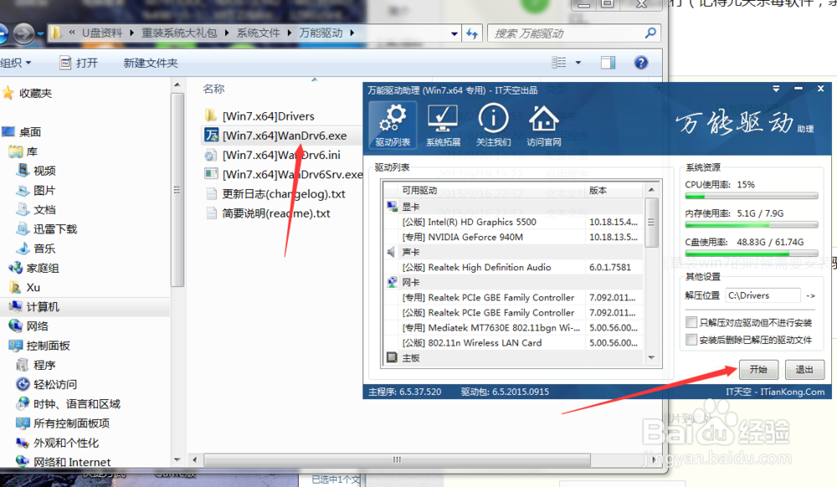The width and height of the screenshot is (837, 487).
Task: Click 新建文件夹 in the Explorer toolbar
Action: click(x=151, y=63)
